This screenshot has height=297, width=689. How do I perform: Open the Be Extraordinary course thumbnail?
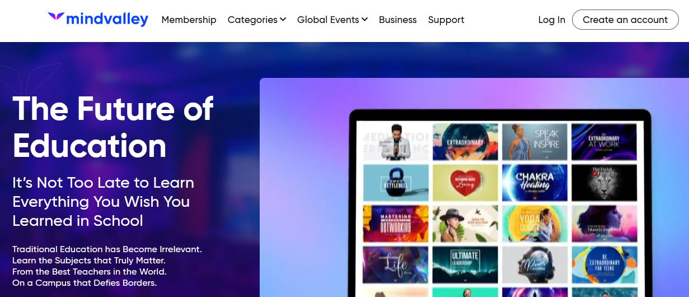465,142
